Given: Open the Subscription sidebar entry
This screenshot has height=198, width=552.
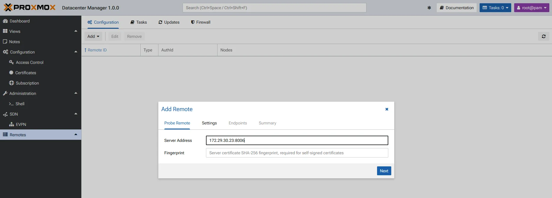Looking at the screenshot, I should coord(27,83).
